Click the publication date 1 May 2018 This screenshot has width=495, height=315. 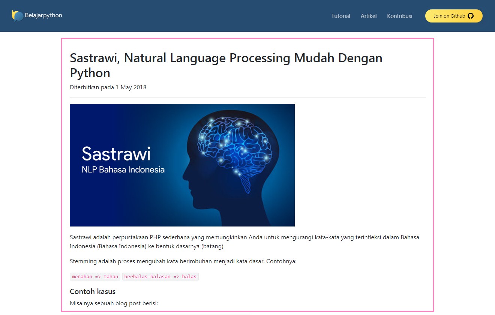[131, 87]
